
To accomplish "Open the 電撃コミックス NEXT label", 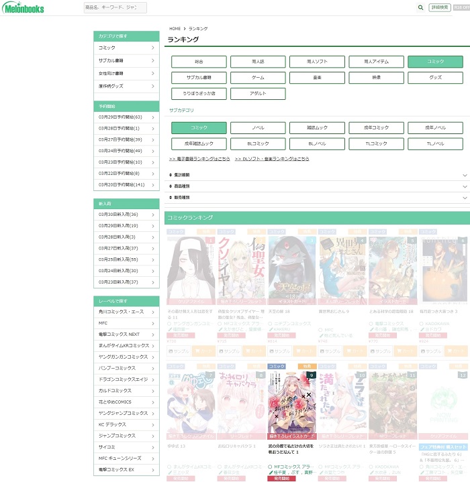I will [x=126, y=334].
